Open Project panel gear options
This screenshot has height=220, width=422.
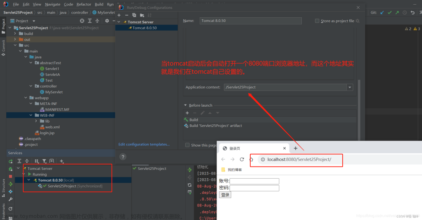[107, 21]
